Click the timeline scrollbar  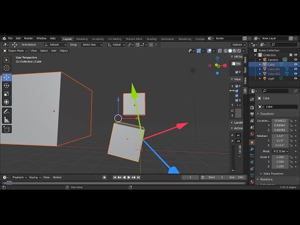[124, 183]
